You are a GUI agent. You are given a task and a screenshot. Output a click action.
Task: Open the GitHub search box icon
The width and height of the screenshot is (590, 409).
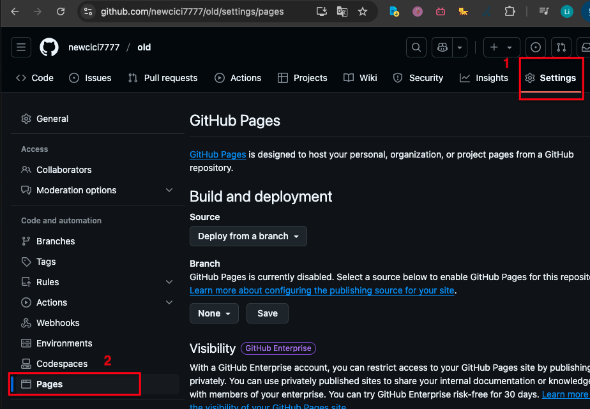416,47
